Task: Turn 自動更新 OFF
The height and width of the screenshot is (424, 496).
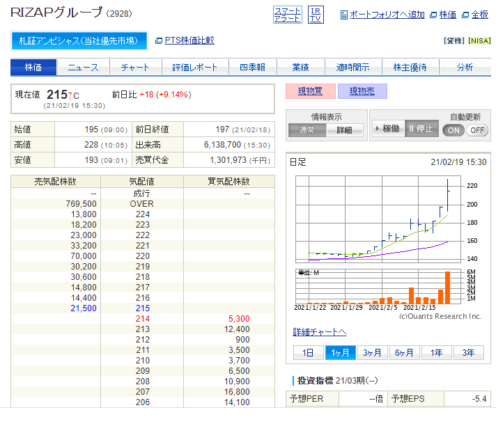Action: click(477, 130)
